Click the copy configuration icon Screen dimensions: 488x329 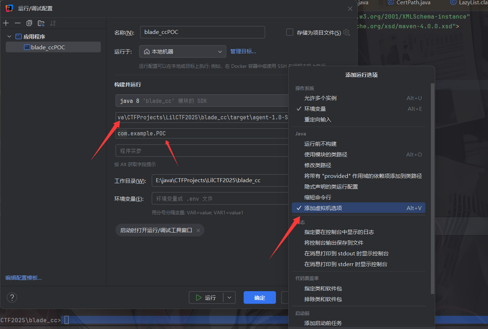click(x=29, y=23)
